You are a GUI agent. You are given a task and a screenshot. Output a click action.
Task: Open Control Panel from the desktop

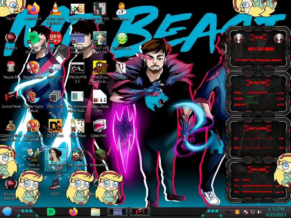click(11, 99)
